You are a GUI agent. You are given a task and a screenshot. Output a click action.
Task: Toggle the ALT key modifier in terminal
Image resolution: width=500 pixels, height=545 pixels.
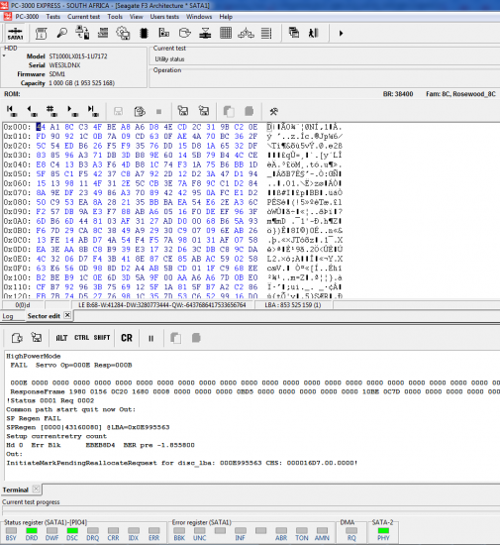pyautogui.click(x=61, y=338)
